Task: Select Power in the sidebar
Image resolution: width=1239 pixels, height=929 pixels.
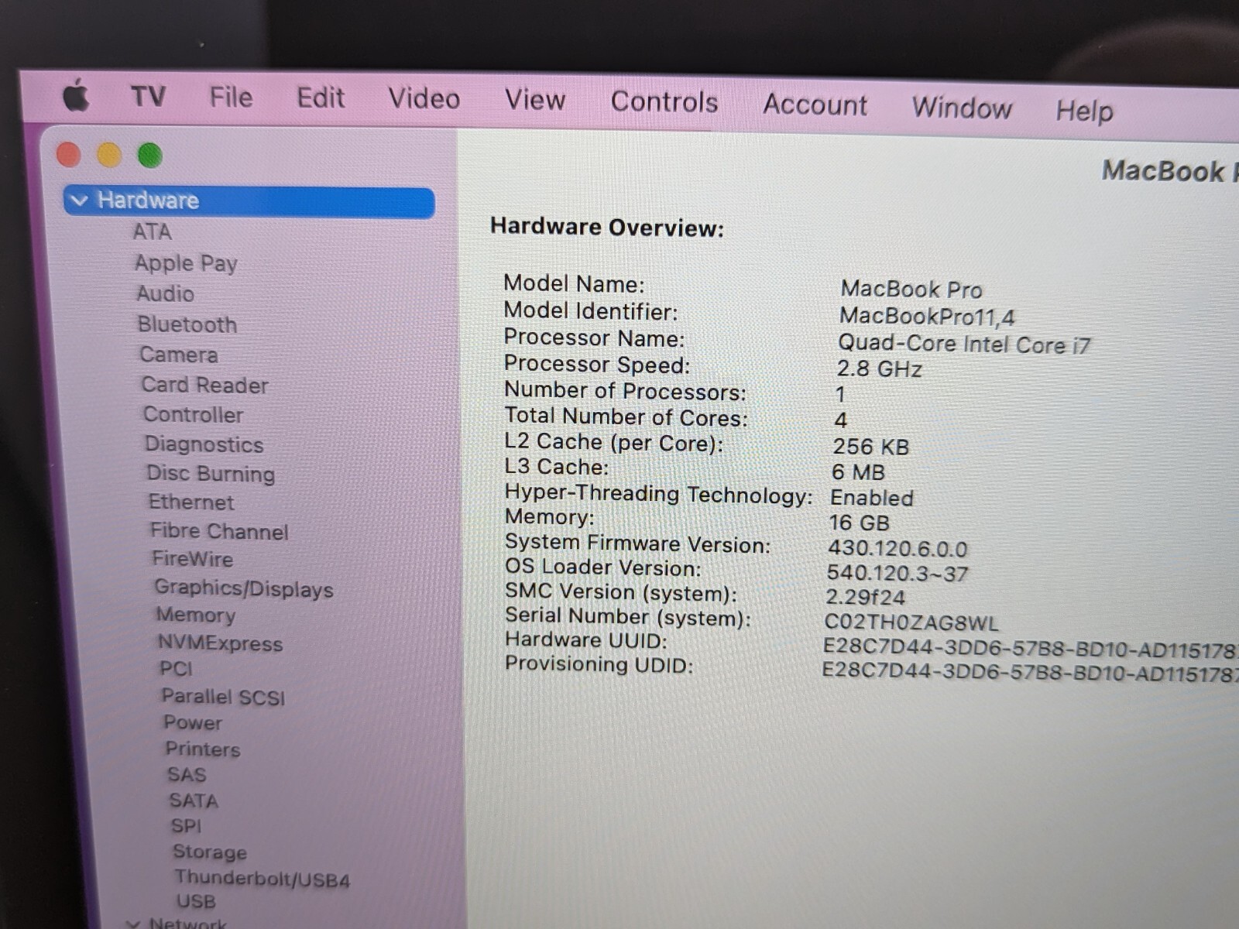Action: point(192,722)
